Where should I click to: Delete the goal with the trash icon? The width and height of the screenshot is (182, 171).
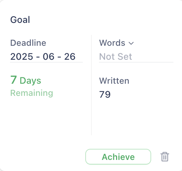(165, 157)
